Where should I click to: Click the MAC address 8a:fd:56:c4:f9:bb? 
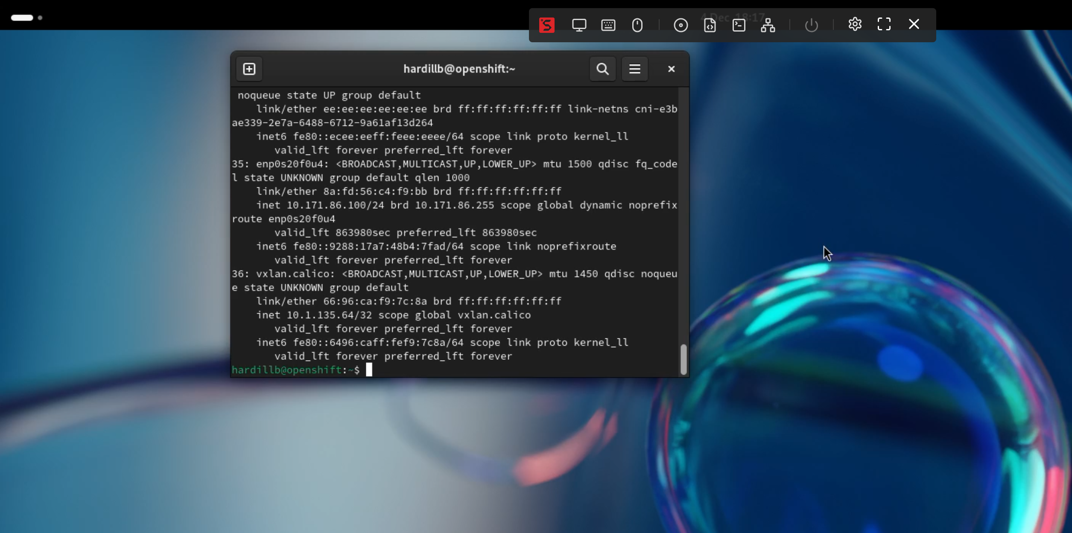[x=375, y=192]
